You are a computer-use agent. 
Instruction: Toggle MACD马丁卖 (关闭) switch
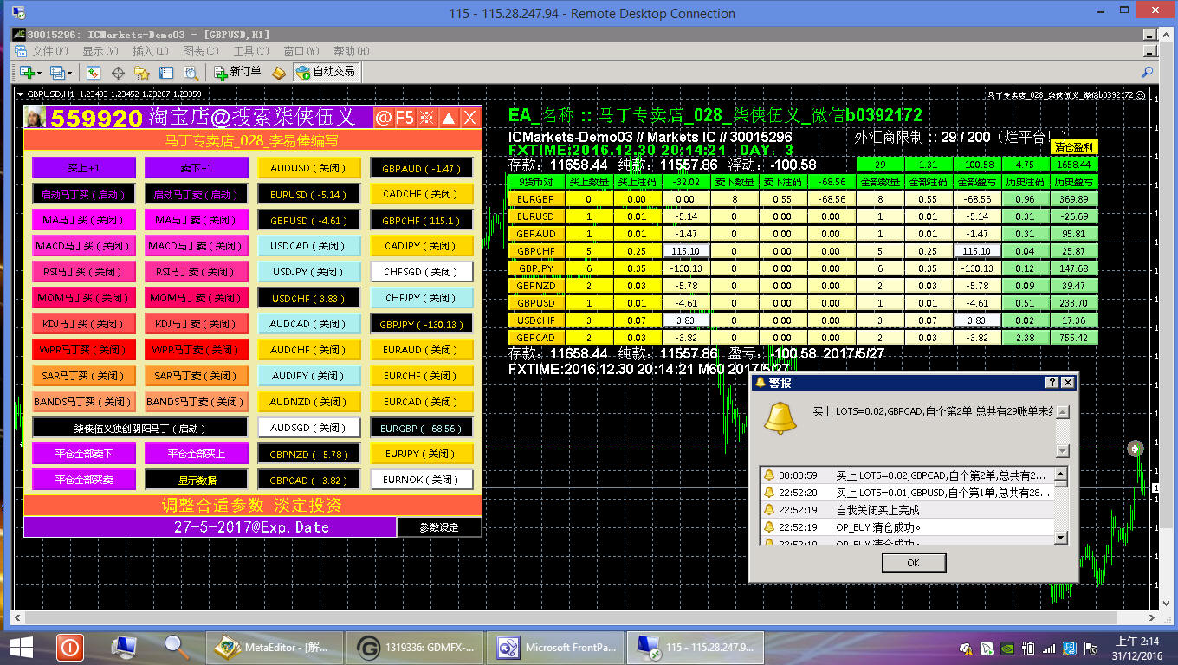197,246
